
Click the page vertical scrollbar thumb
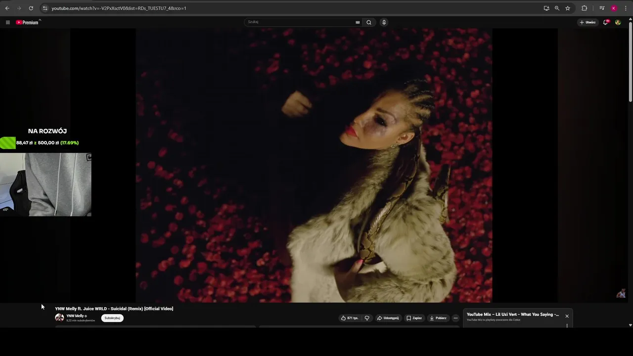pyautogui.click(x=630, y=61)
